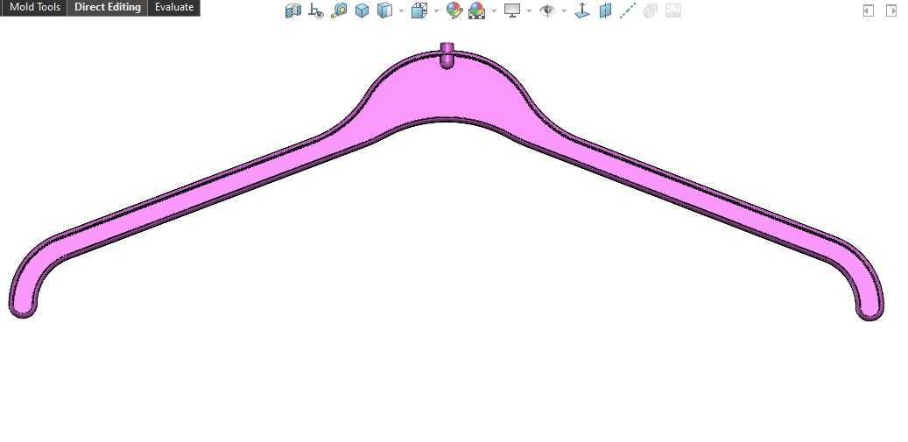
Task: Click the greyed-out stacked documents icon
Action: [651, 11]
